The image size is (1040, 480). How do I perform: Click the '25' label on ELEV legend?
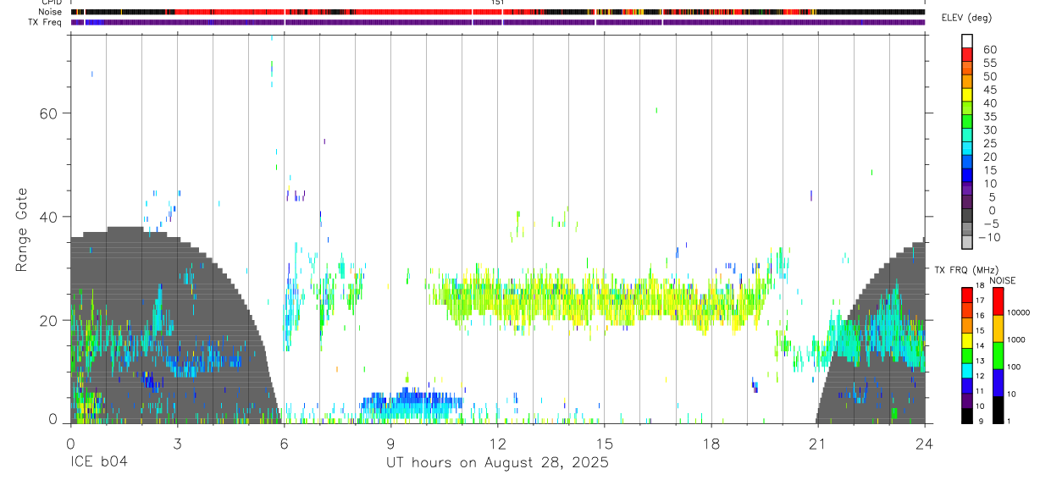click(989, 144)
